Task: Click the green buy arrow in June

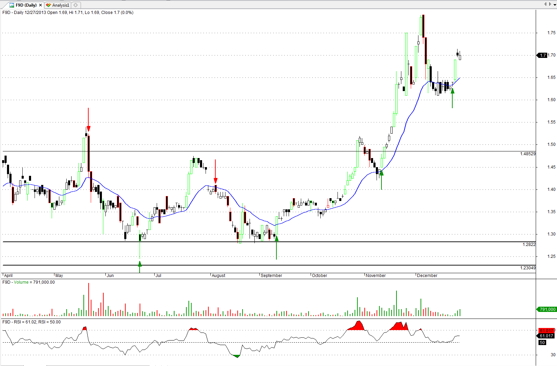Action: click(x=140, y=264)
